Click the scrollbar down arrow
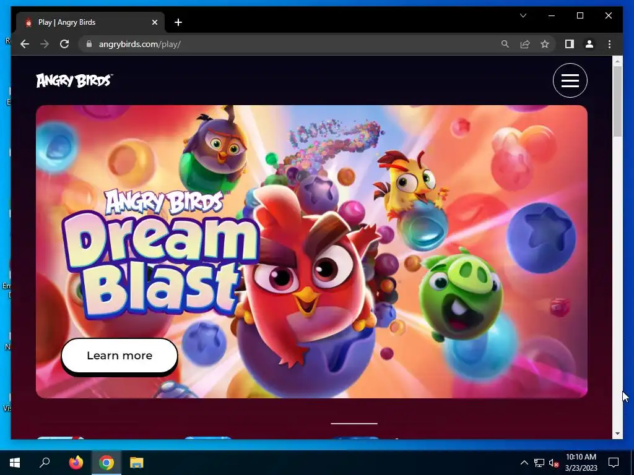The width and height of the screenshot is (634, 475). (x=617, y=434)
